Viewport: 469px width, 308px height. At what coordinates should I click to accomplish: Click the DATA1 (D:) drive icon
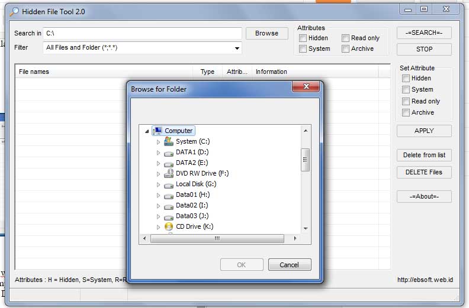point(169,154)
